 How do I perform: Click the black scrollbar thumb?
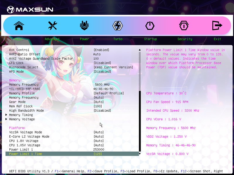[x=140, y=121]
